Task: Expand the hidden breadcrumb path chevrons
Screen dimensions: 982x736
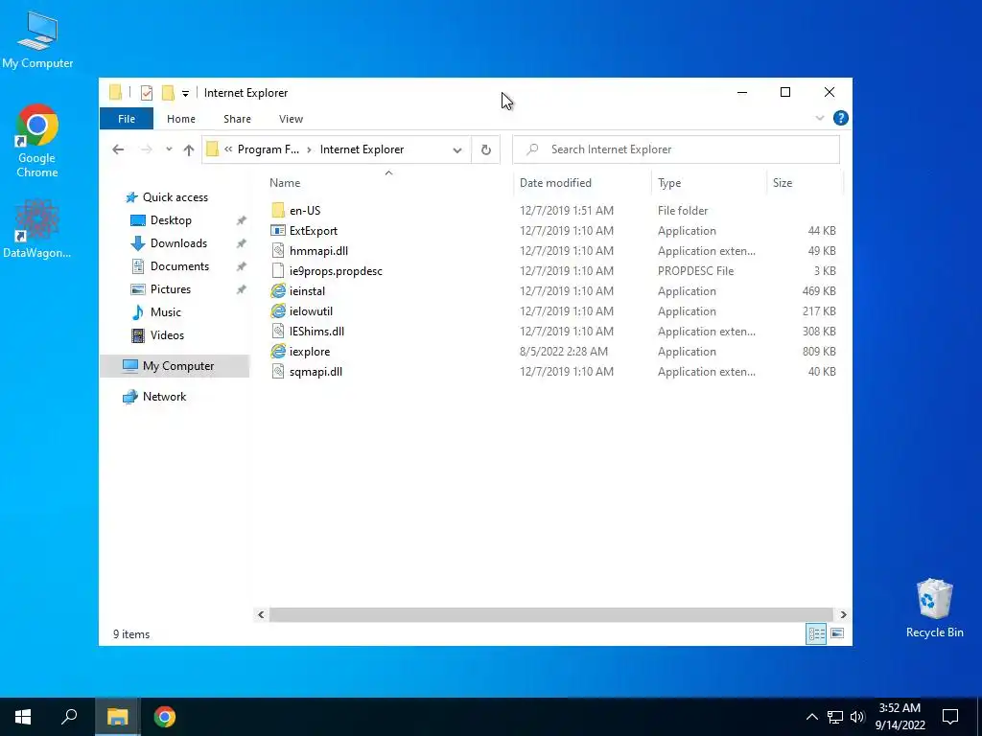Action: coord(228,149)
